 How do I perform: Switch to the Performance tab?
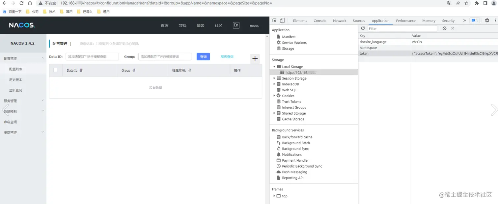[x=406, y=21]
